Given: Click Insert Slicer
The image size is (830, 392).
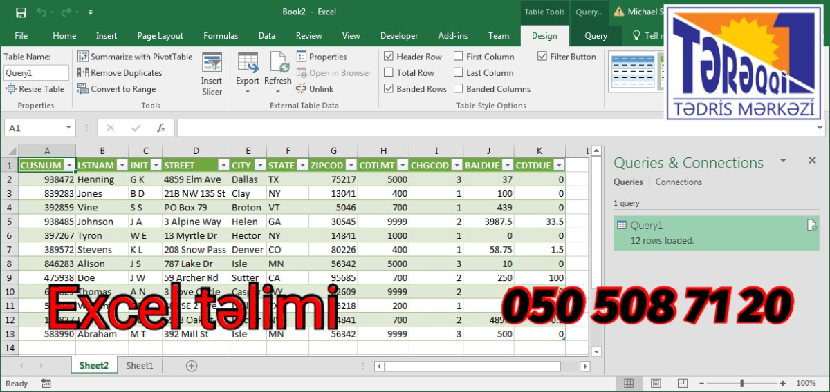Looking at the screenshot, I should [x=212, y=75].
